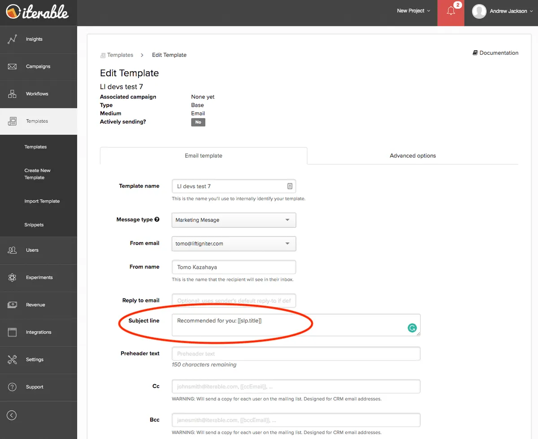Select Create New Template in sidebar
Screen dimensions: 538x439
point(37,174)
